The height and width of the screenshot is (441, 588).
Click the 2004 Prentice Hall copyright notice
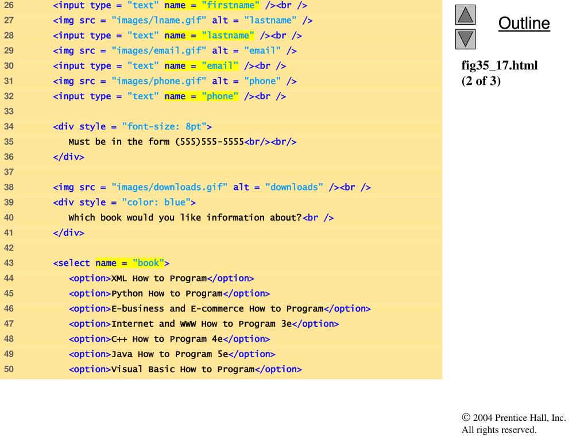tap(514, 418)
